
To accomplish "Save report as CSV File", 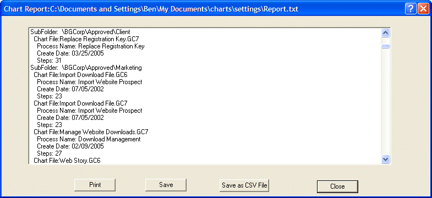I will [244, 185].
